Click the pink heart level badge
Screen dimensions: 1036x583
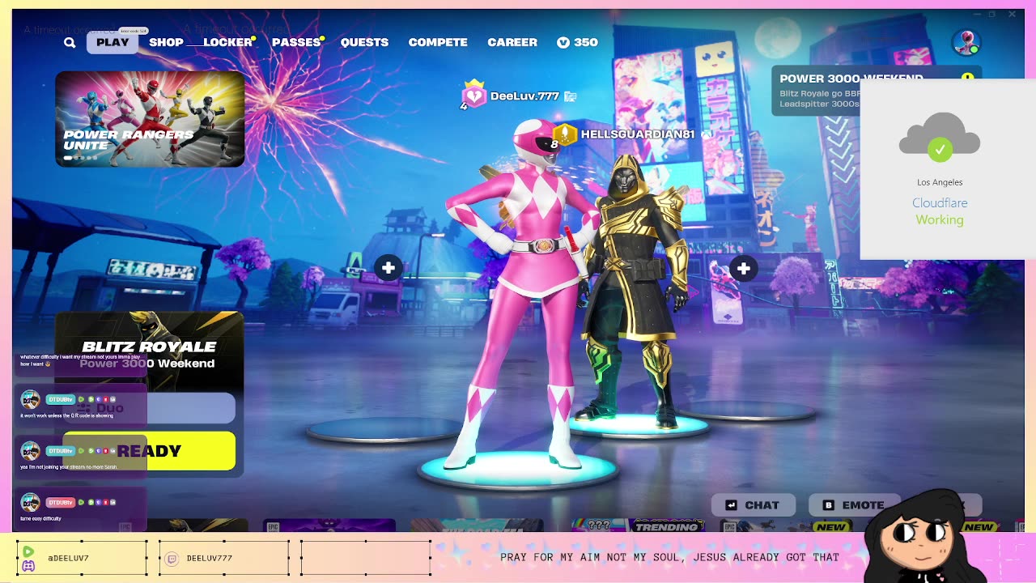click(473, 96)
